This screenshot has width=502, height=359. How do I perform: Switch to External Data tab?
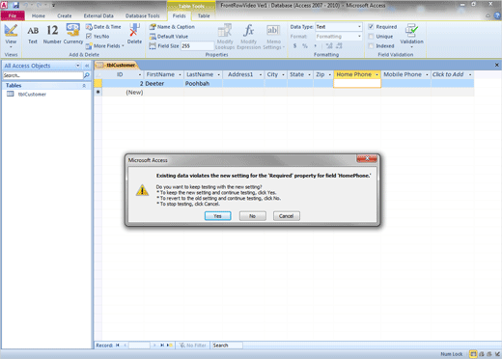(x=98, y=15)
